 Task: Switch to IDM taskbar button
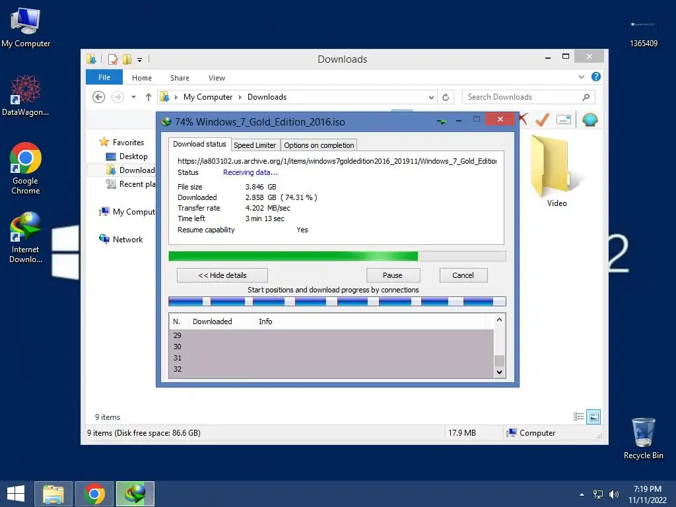(x=135, y=494)
